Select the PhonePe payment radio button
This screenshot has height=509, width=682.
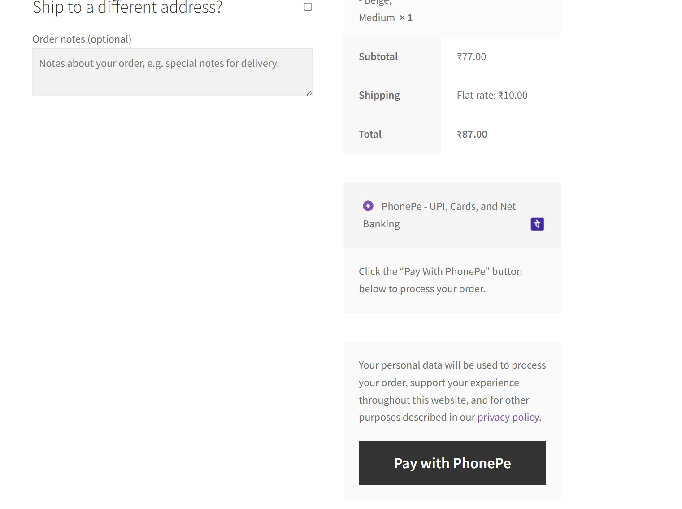pos(368,206)
